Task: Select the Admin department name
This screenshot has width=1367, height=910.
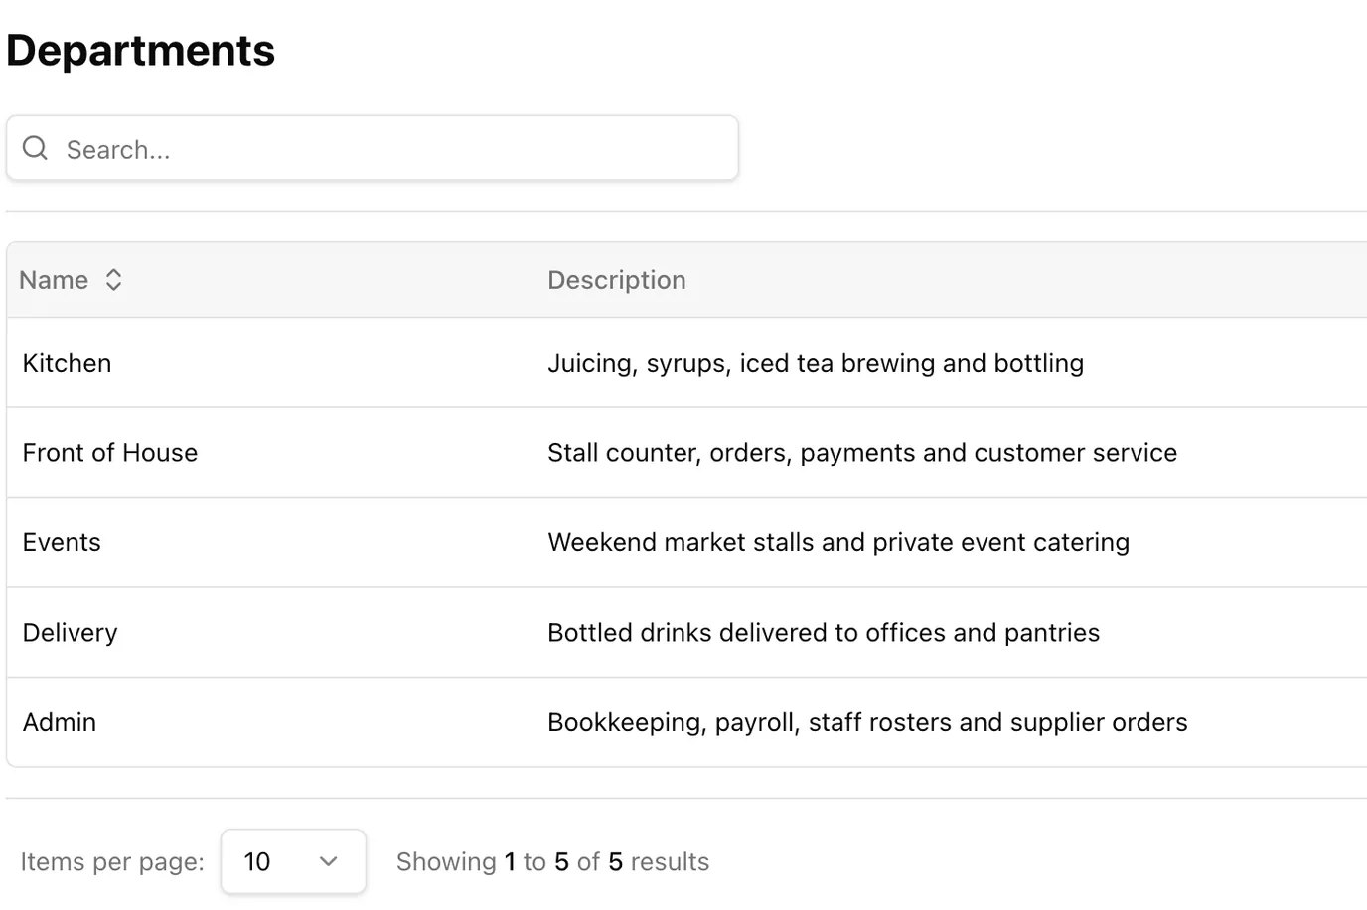Action: pyautogui.click(x=60, y=722)
